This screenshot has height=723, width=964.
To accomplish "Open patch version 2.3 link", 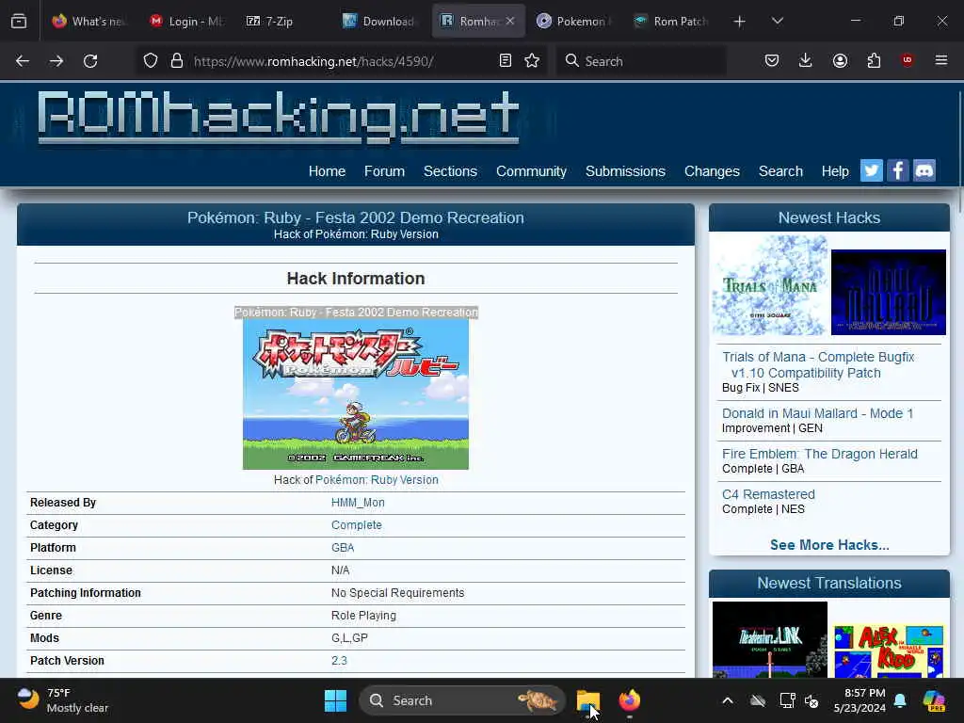I will (339, 661).
